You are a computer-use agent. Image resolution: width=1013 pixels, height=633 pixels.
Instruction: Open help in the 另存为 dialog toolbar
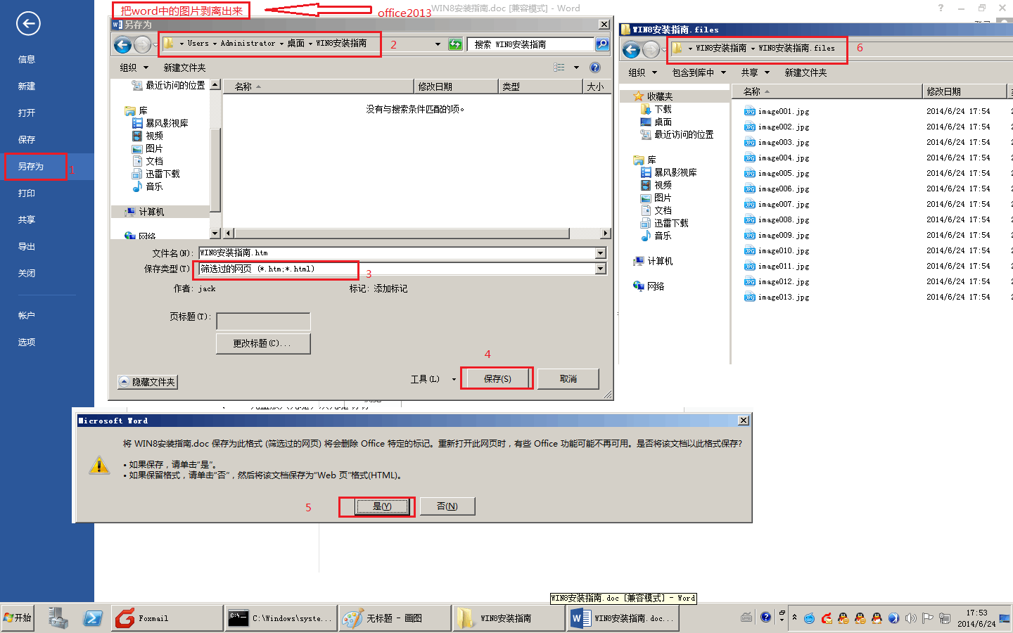[595, 68]
